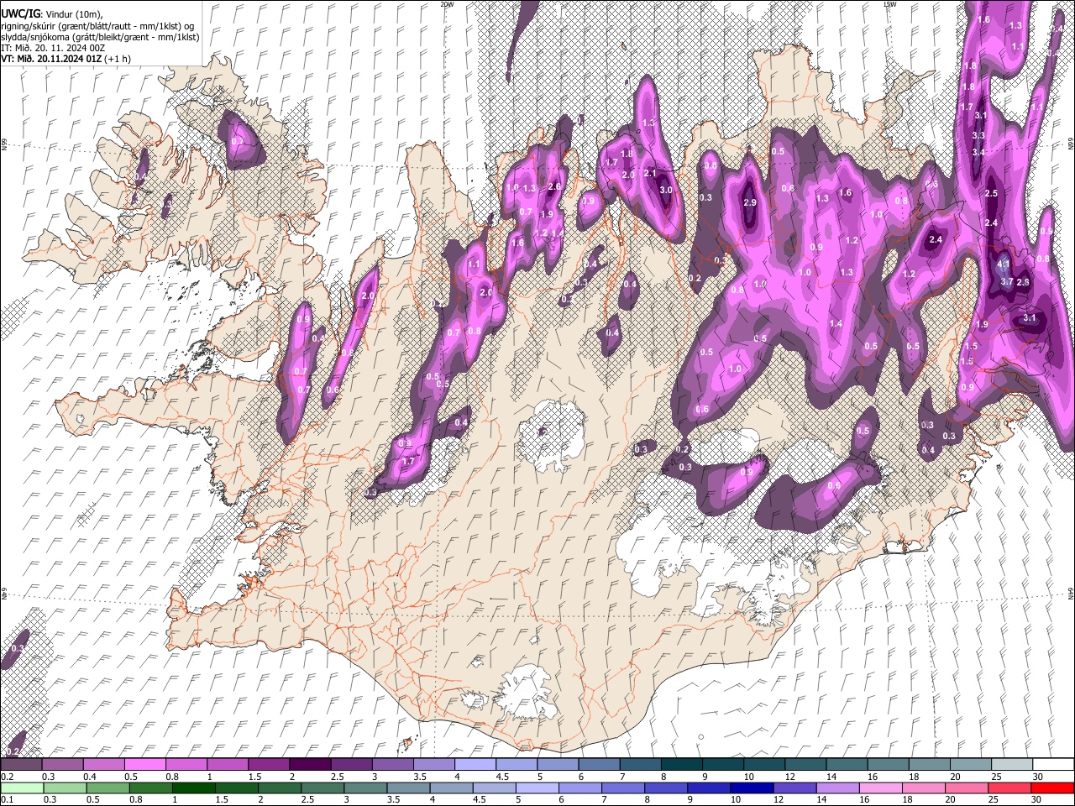Select the dark green bottom-row swatch between 1 and 1.5
This screenshot has width=1075, height=806.
click(x=194, y=788)
